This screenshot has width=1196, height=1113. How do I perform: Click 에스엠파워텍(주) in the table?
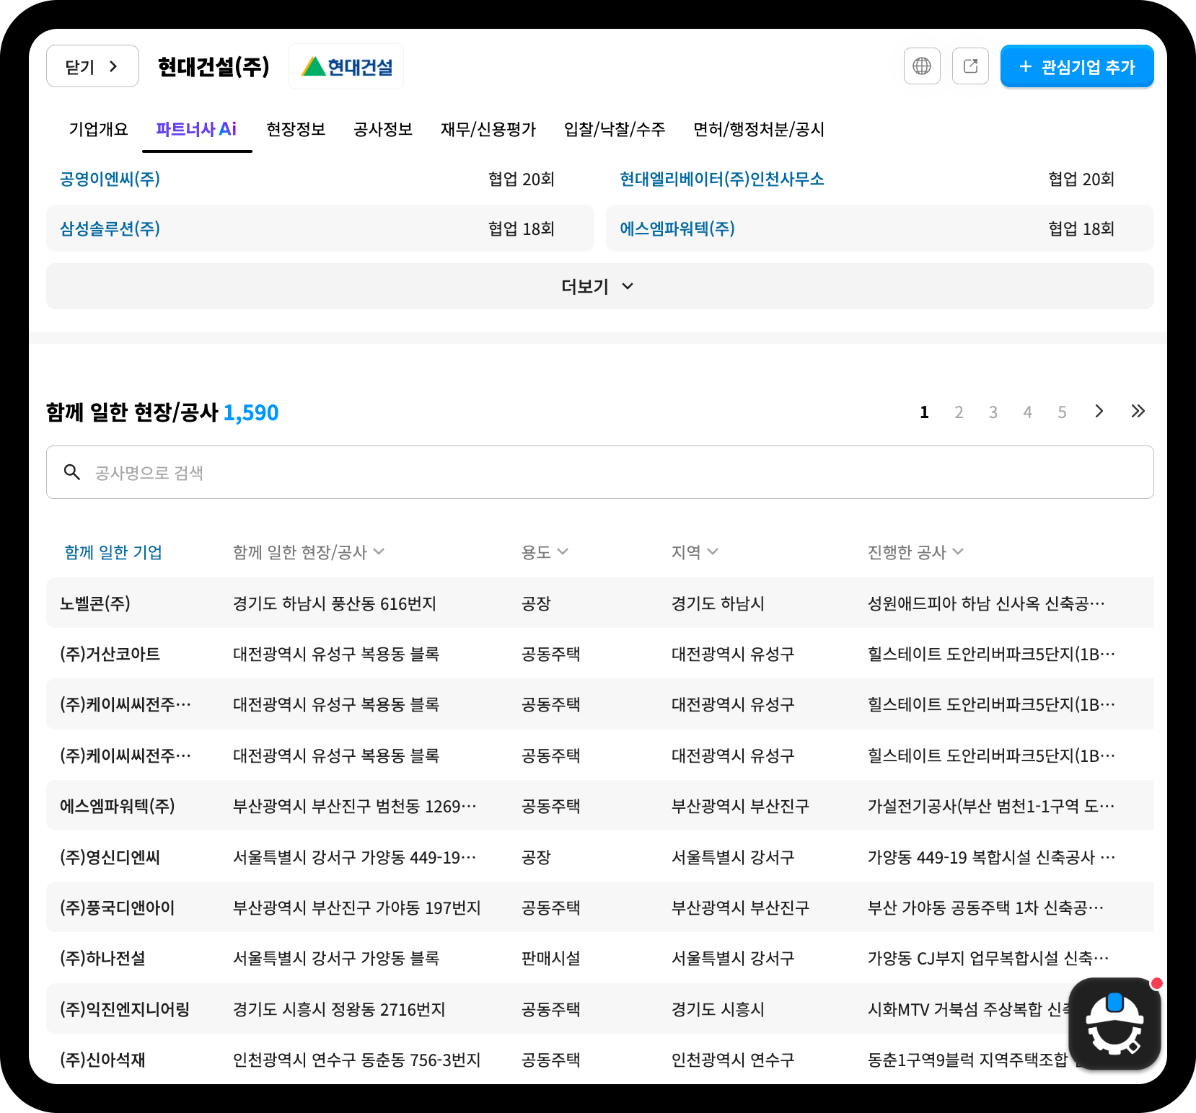117,806
